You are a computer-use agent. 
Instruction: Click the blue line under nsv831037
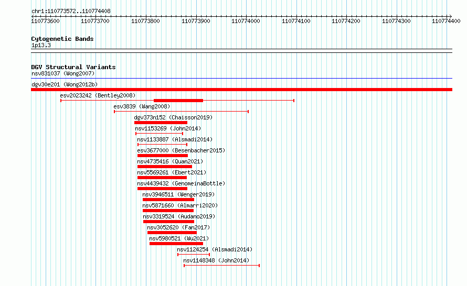coord(241,79)
